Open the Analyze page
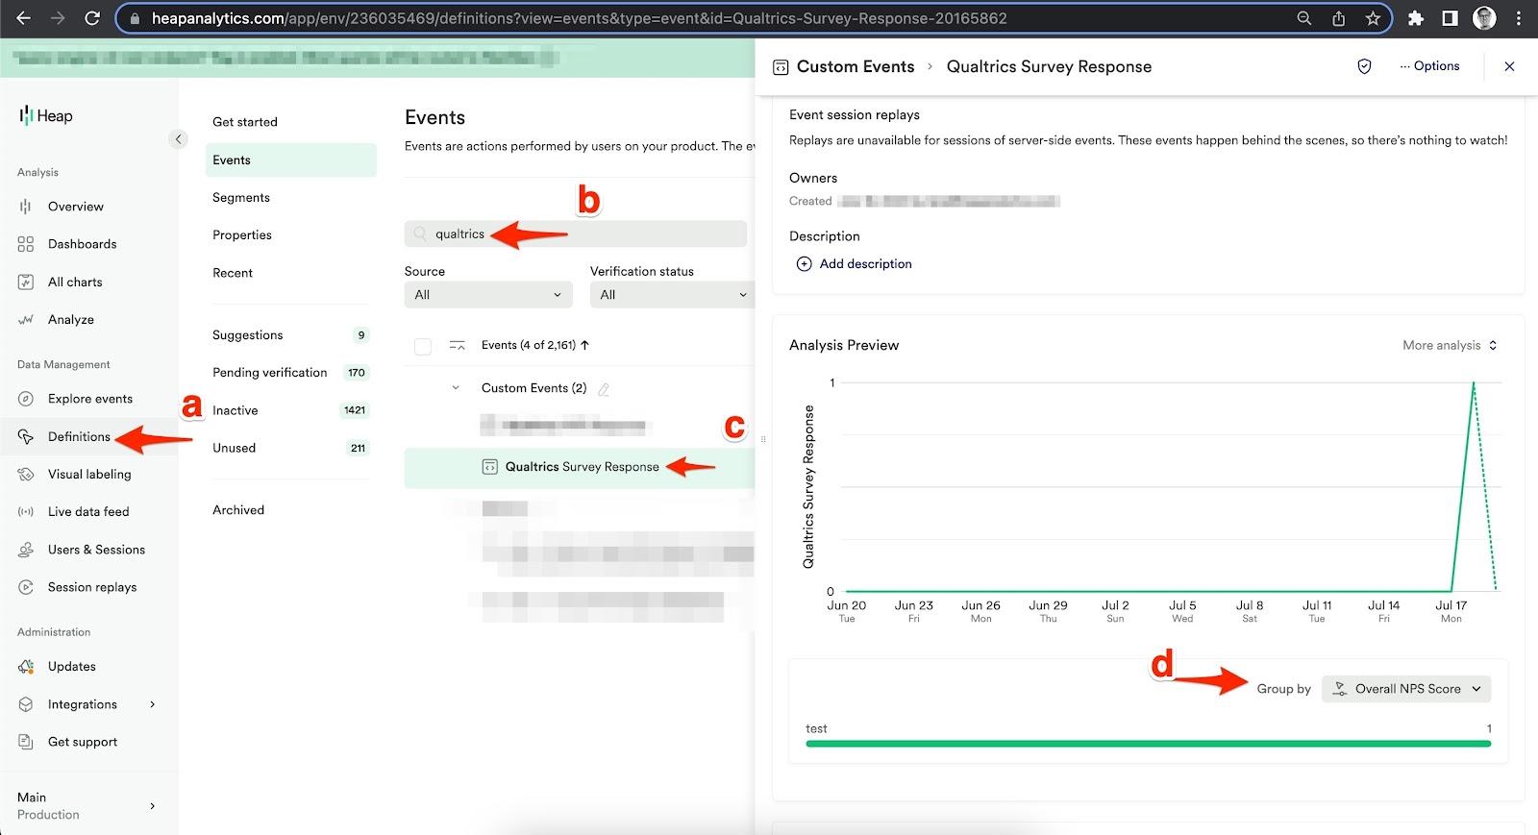 pyautogui.click(x=71, y=320)
